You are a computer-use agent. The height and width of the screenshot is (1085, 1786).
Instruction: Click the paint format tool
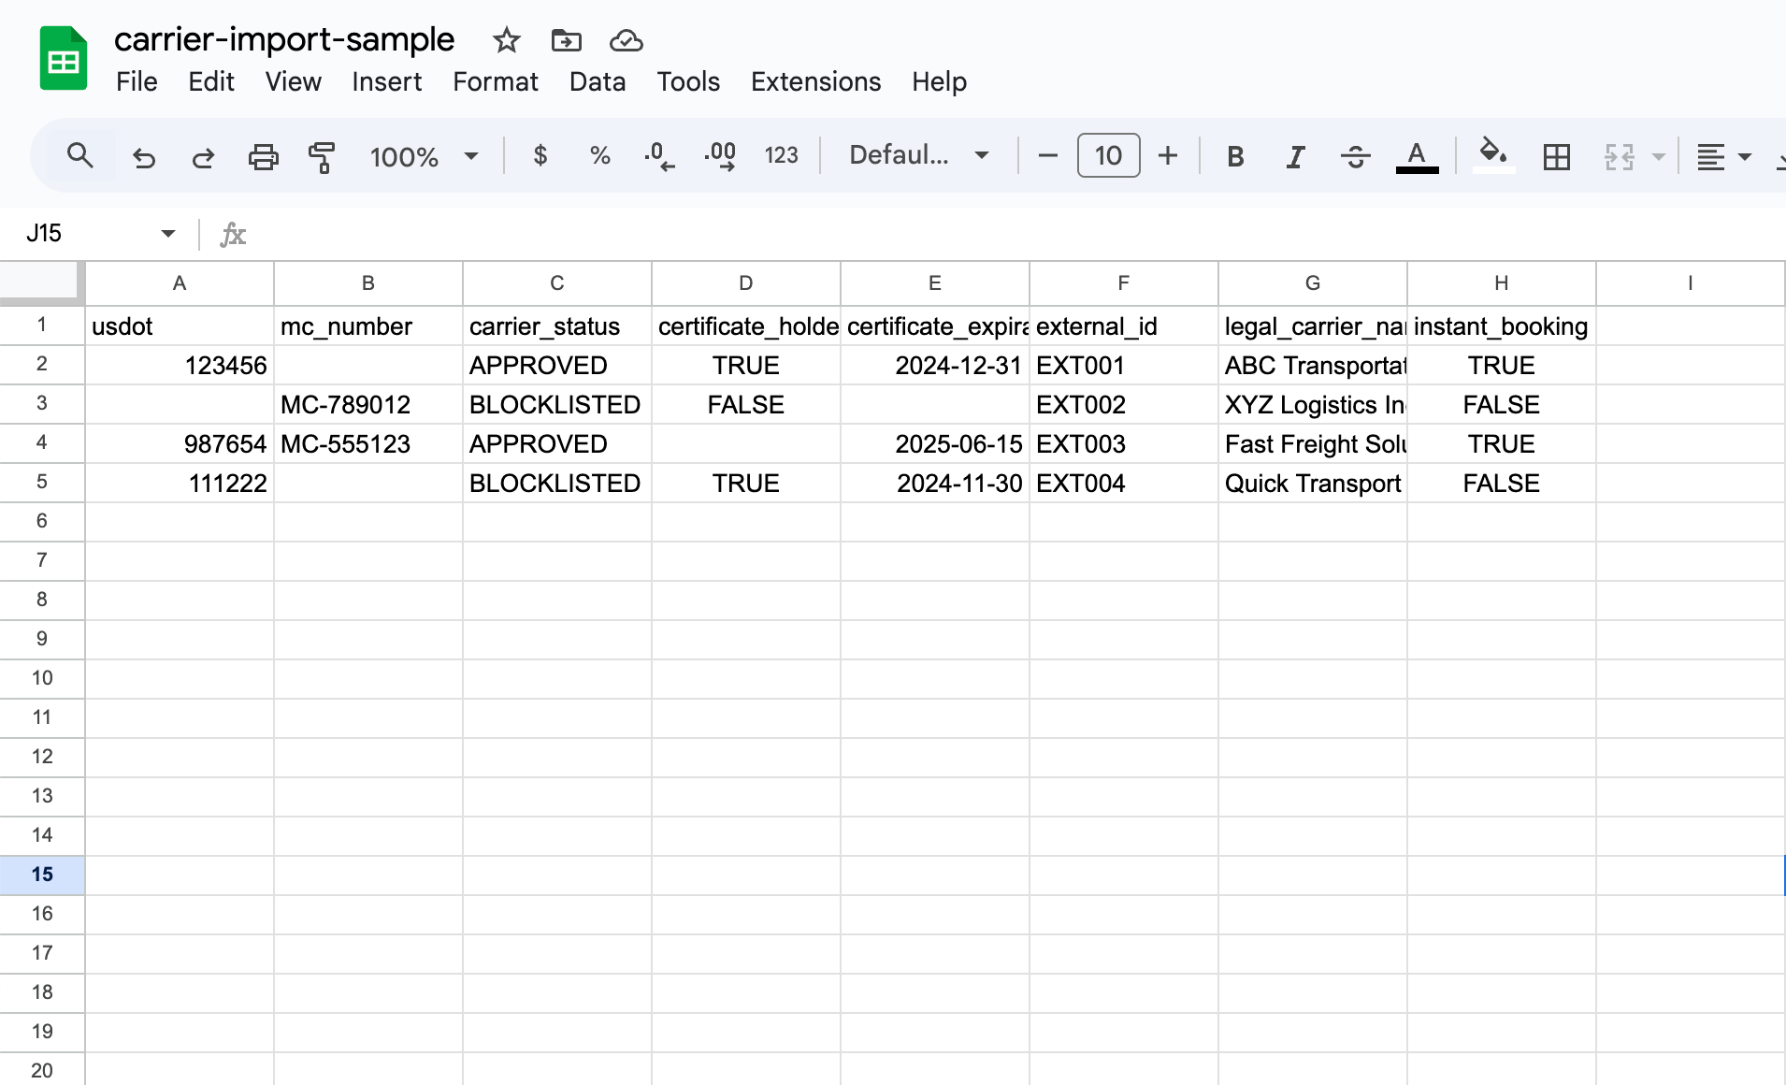click(x=321, y=156)
